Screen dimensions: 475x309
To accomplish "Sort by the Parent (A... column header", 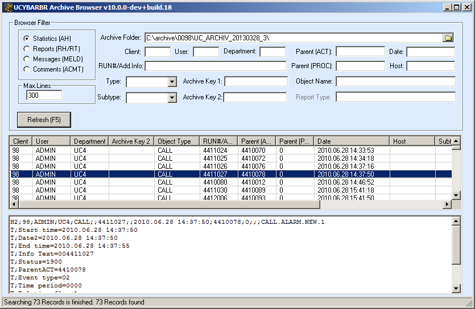I will pyautogui.click(x=257, y=141).
